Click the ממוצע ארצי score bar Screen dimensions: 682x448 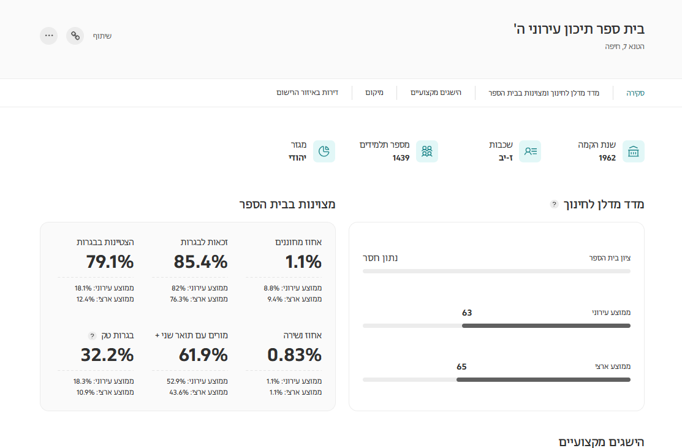pos(496,379)
